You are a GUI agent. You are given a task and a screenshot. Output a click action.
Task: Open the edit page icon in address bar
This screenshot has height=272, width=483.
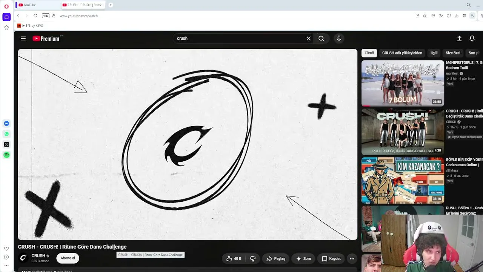pos(417,16)
